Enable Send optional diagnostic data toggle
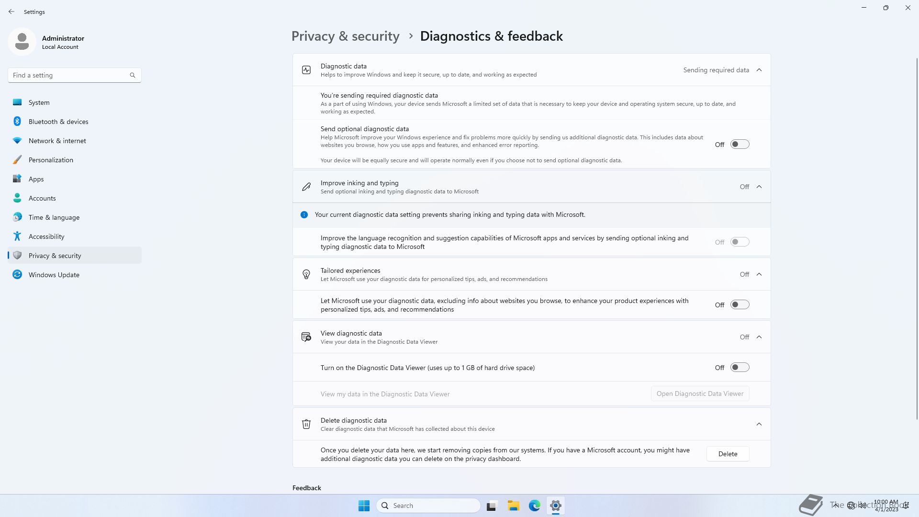 coord(740,145)
